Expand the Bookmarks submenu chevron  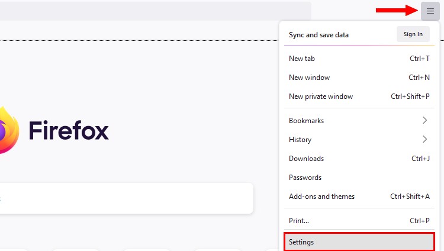(x=424, y=120)
